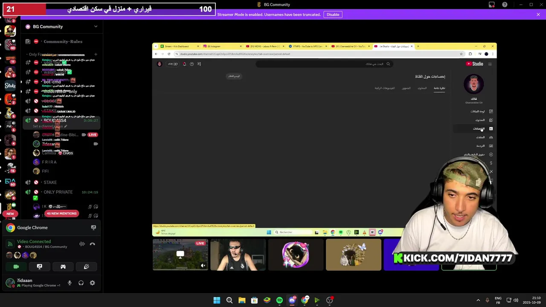Open the Community-Rules channel

click(61, 41)
